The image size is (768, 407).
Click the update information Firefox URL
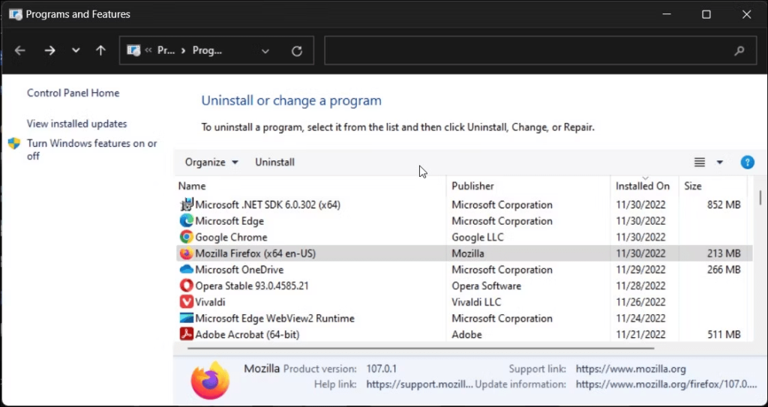pyautogui.click(x=666, y=385)
